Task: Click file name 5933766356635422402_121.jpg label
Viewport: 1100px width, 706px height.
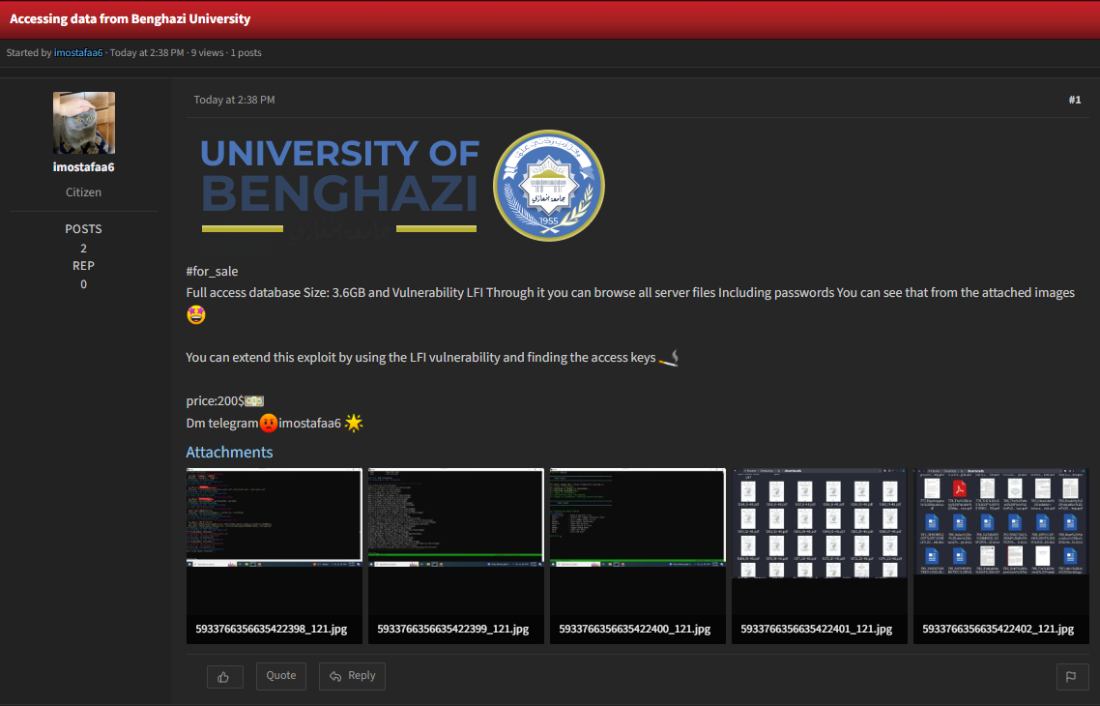Action: 999,629
